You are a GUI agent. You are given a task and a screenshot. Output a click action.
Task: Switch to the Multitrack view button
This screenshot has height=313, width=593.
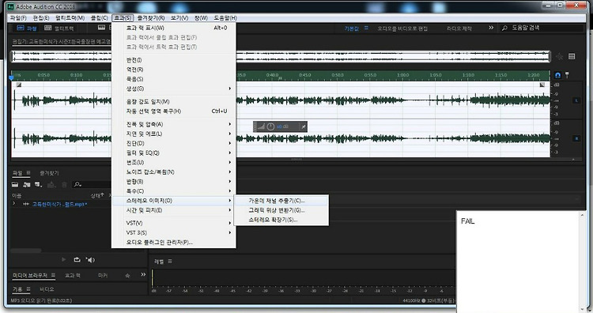(x=59, y=28)
